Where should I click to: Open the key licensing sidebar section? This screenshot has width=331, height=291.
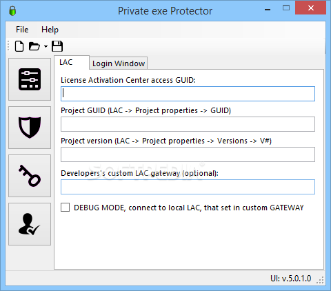pyautogui.click(x=30, y=176)
